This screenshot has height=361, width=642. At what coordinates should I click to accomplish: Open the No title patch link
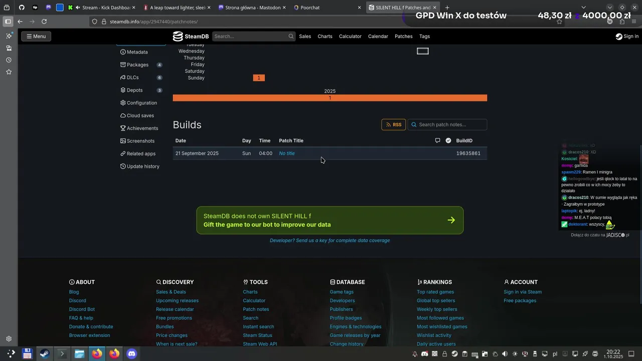tap(287, 153)
